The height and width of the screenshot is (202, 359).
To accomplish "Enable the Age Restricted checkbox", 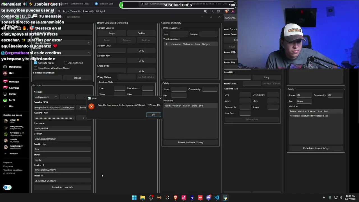I will 66,63.
